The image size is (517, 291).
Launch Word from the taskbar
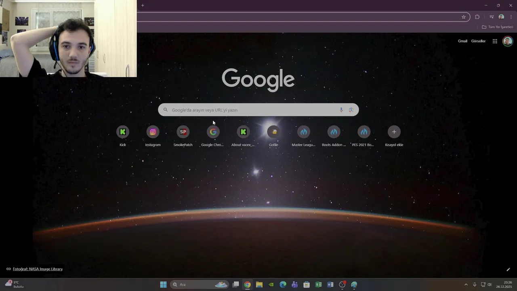(330, 285)
